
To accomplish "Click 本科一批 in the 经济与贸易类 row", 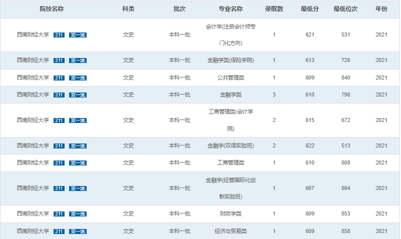I will coord(180,231).
